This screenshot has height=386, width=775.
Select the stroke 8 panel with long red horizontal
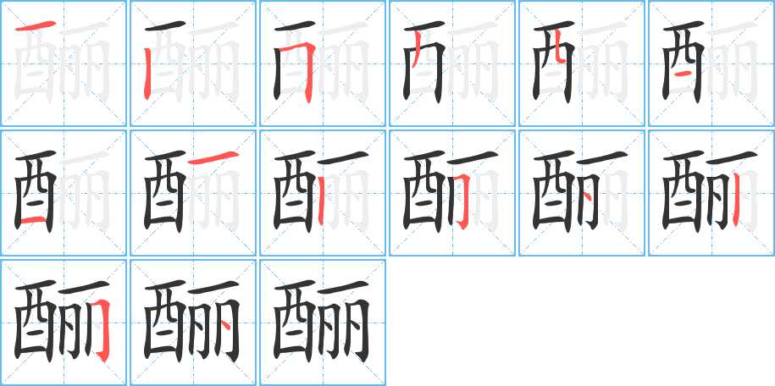pyautogui.click(x=193, y=193)
